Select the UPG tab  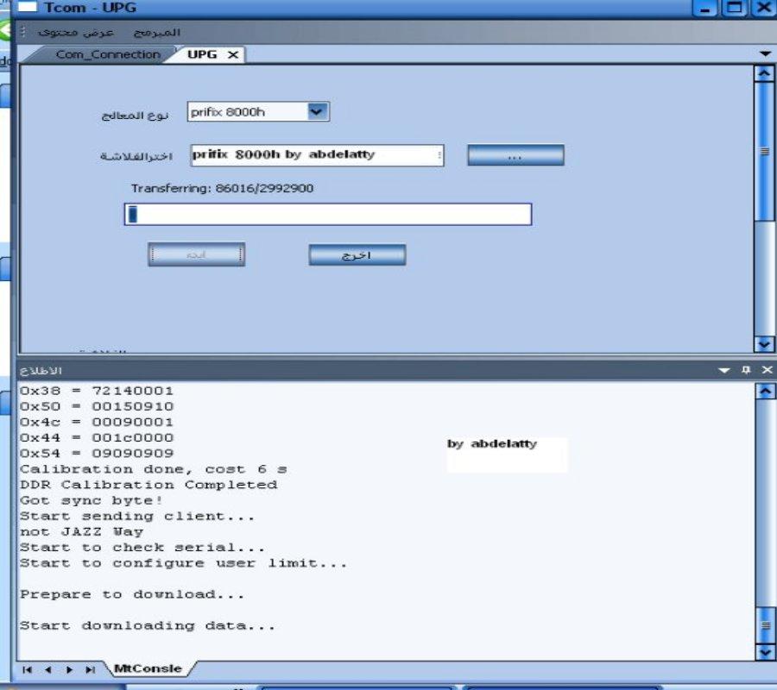click(202, 54)
